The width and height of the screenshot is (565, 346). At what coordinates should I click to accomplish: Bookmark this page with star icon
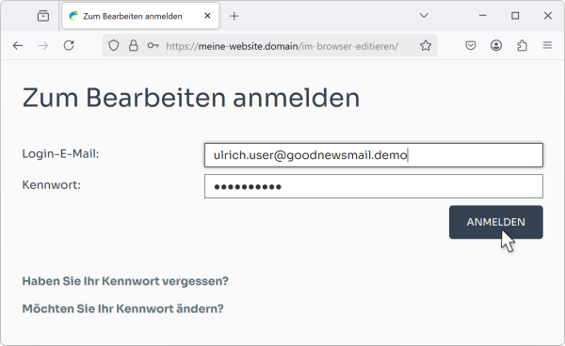click(426, 46)
